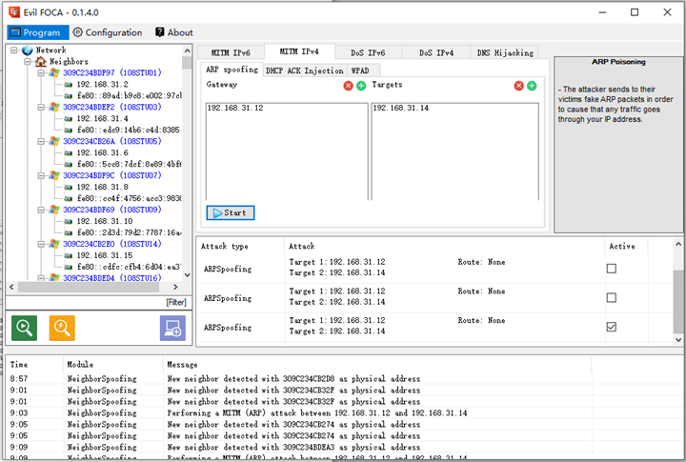
Task: Switch to DNS Hijacking tab
Action: pos(505,52)
